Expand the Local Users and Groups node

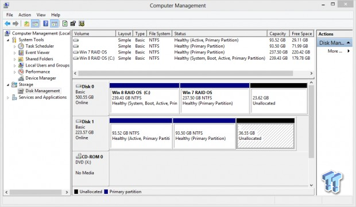(x=15, y=65)
